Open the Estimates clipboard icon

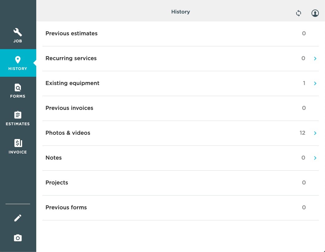(x=18, y=115)
